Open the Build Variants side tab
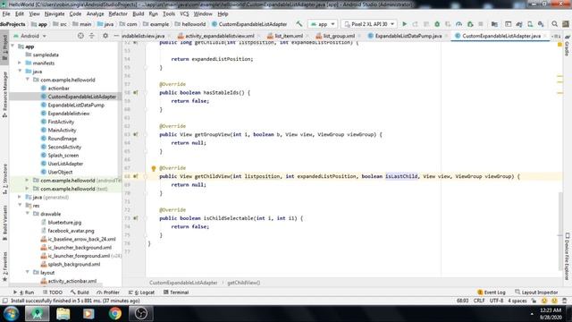This screenshot has width=572, height=322. 4,223
